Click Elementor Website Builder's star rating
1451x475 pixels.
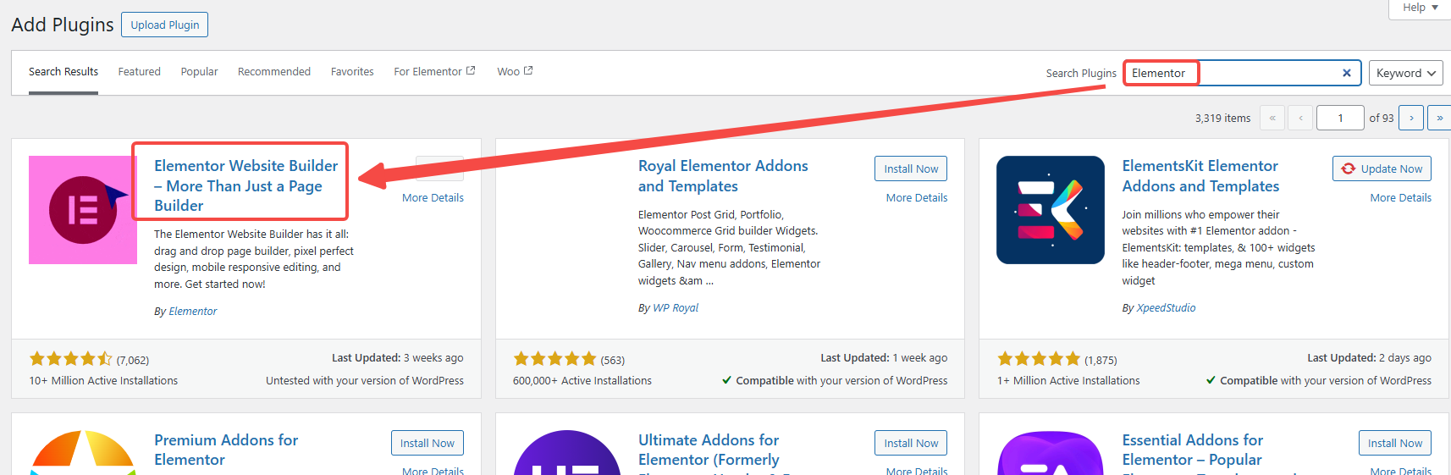71,359
